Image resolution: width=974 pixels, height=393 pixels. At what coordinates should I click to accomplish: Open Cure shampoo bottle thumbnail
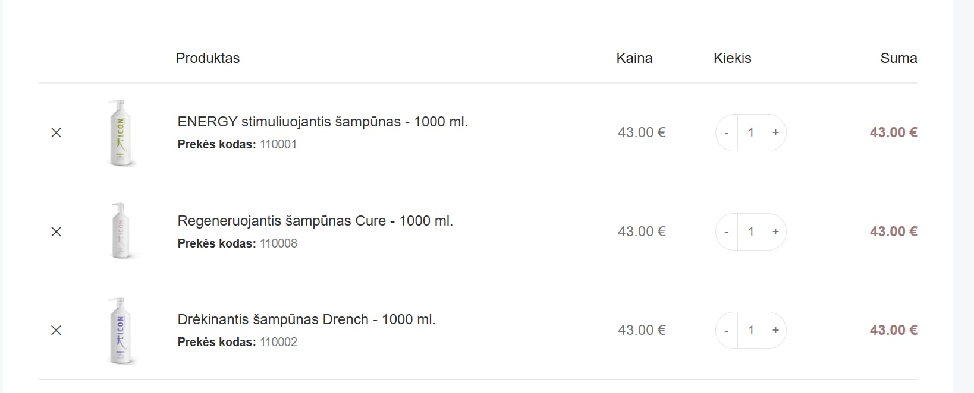pyautogui.click(x=121, y=232)
